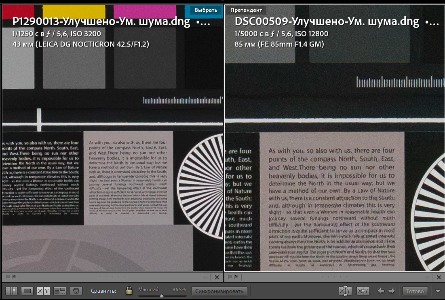This screenshot has height=300, width=445.
Task: Click the top panel grip handle
Action: [x=223, y=1]
